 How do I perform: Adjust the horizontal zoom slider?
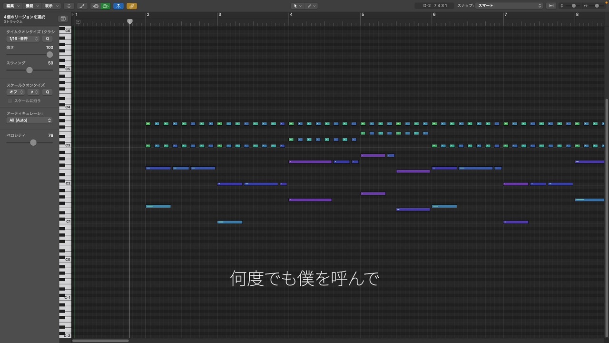click(x=597, y=6)
